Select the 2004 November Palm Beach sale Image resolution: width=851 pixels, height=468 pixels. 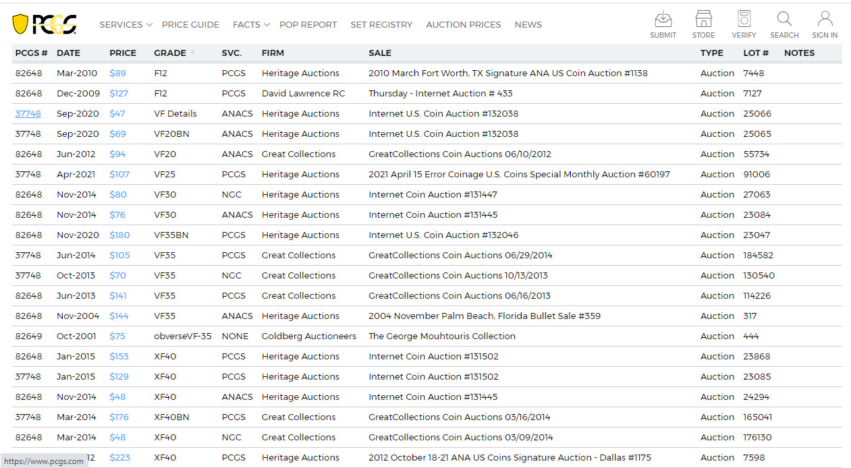click(485, 316)
